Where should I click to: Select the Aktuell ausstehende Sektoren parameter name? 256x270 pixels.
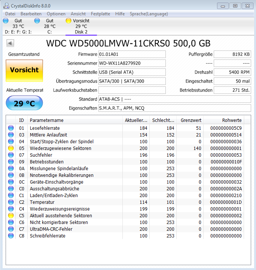[61, 215]
